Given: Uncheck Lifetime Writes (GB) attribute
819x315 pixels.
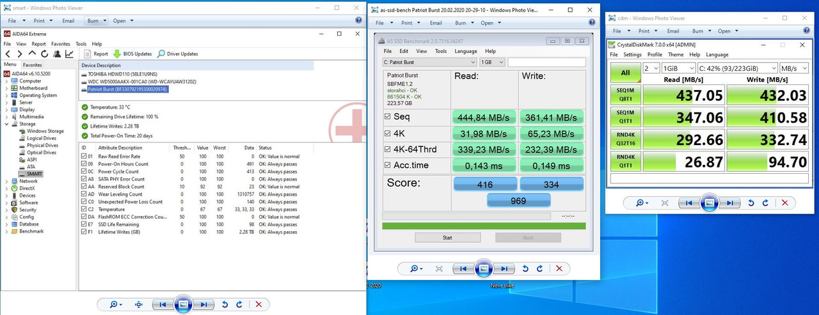Looking at the screenshot, I should point(84,232).
